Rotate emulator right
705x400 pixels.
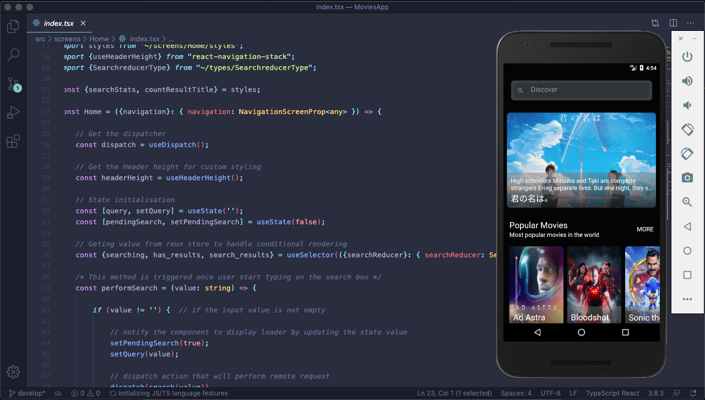(x=687, y=153)
